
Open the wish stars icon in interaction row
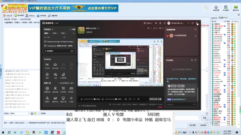click(55, 76)
